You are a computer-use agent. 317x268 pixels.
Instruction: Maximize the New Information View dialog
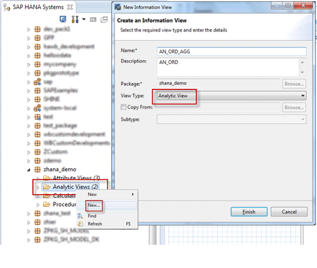pyautogui.click(x=288, y=5)
